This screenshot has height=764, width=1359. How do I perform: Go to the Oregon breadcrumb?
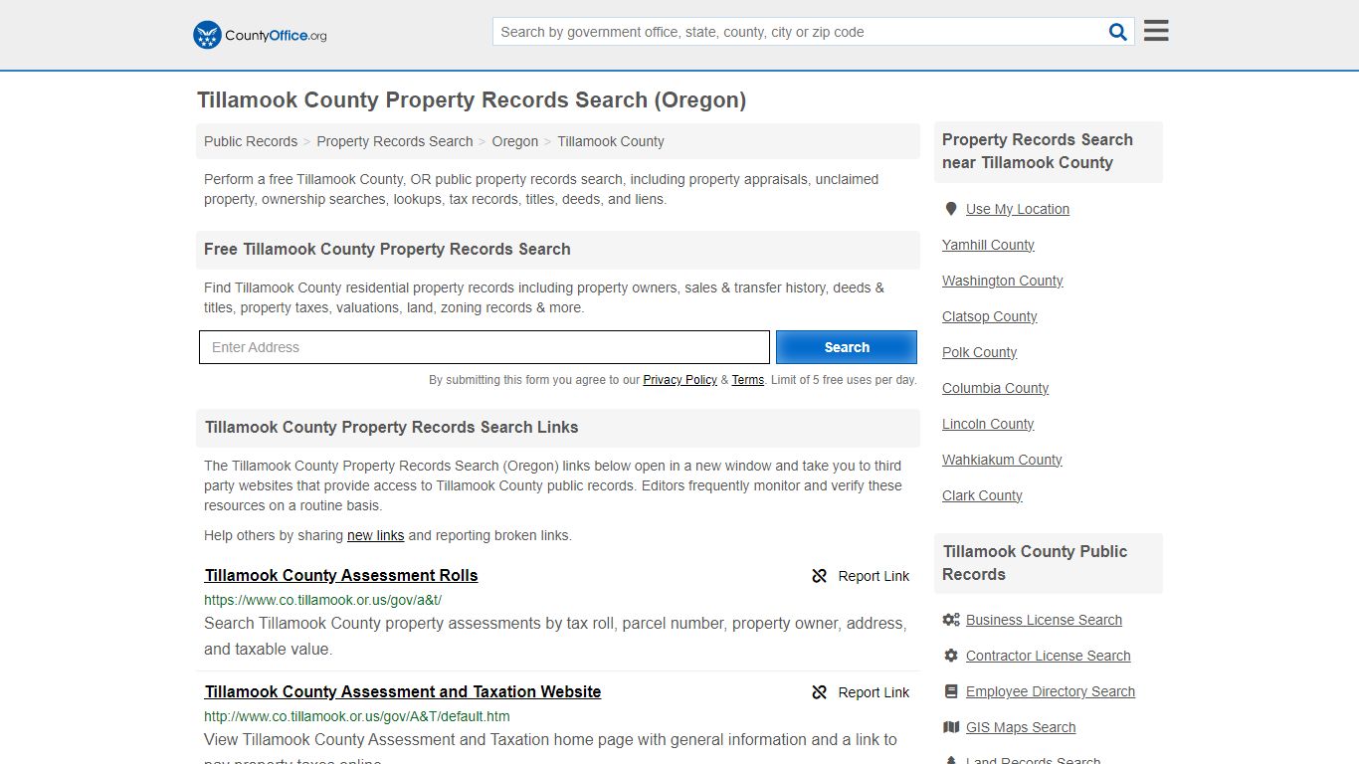(x=515, y=141)
